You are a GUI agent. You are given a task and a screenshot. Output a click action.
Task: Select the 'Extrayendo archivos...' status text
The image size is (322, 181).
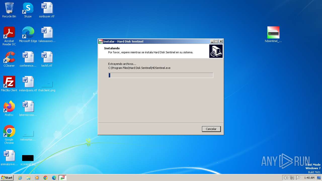click(122, 64)
